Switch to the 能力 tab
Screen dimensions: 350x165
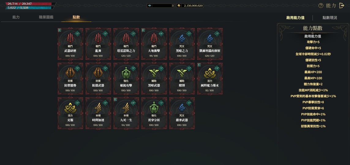(16, 17)
